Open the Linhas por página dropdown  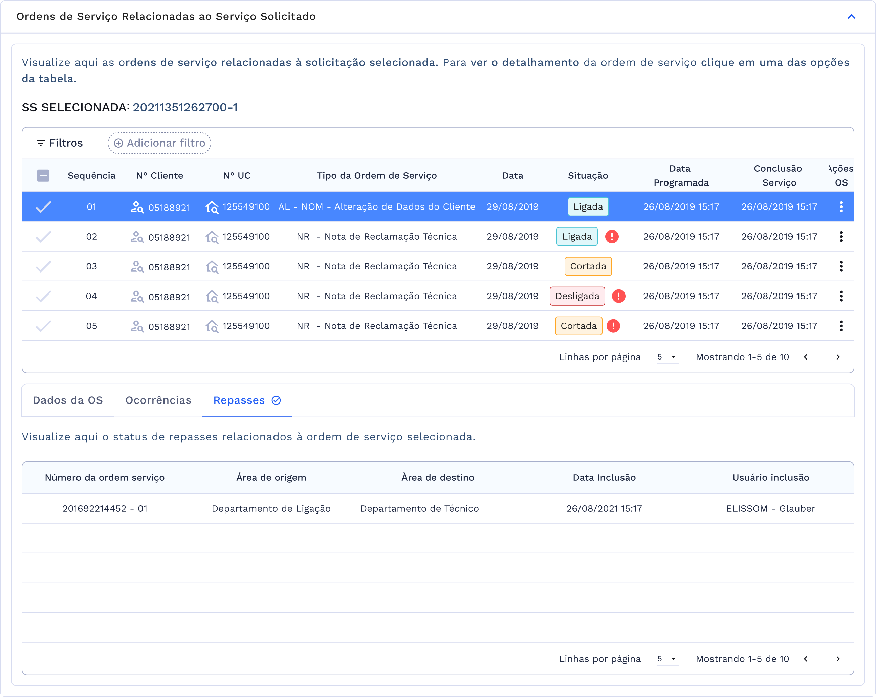tap(667, 357)
